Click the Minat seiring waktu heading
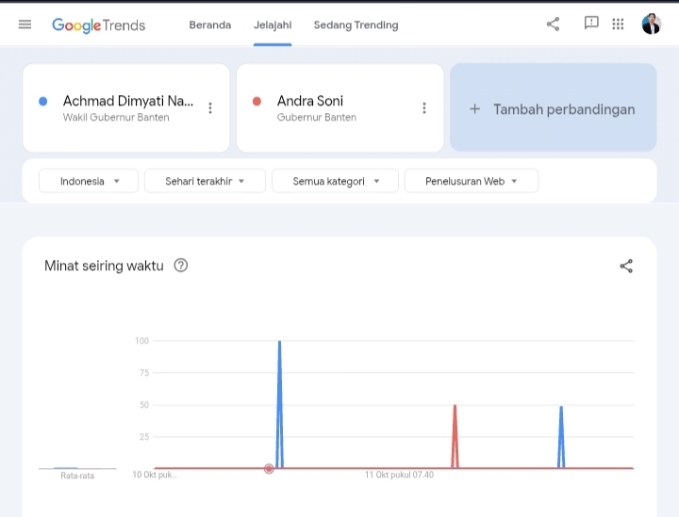679x517 pixels. point(104,266)
